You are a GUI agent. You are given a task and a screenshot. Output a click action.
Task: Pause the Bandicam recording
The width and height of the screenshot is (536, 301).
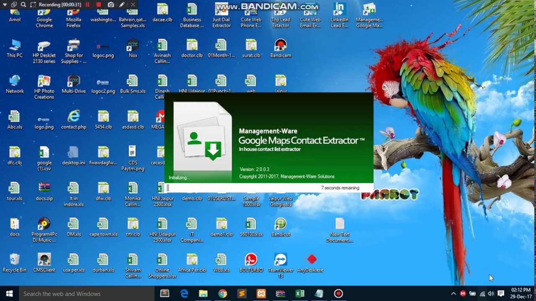88,5
